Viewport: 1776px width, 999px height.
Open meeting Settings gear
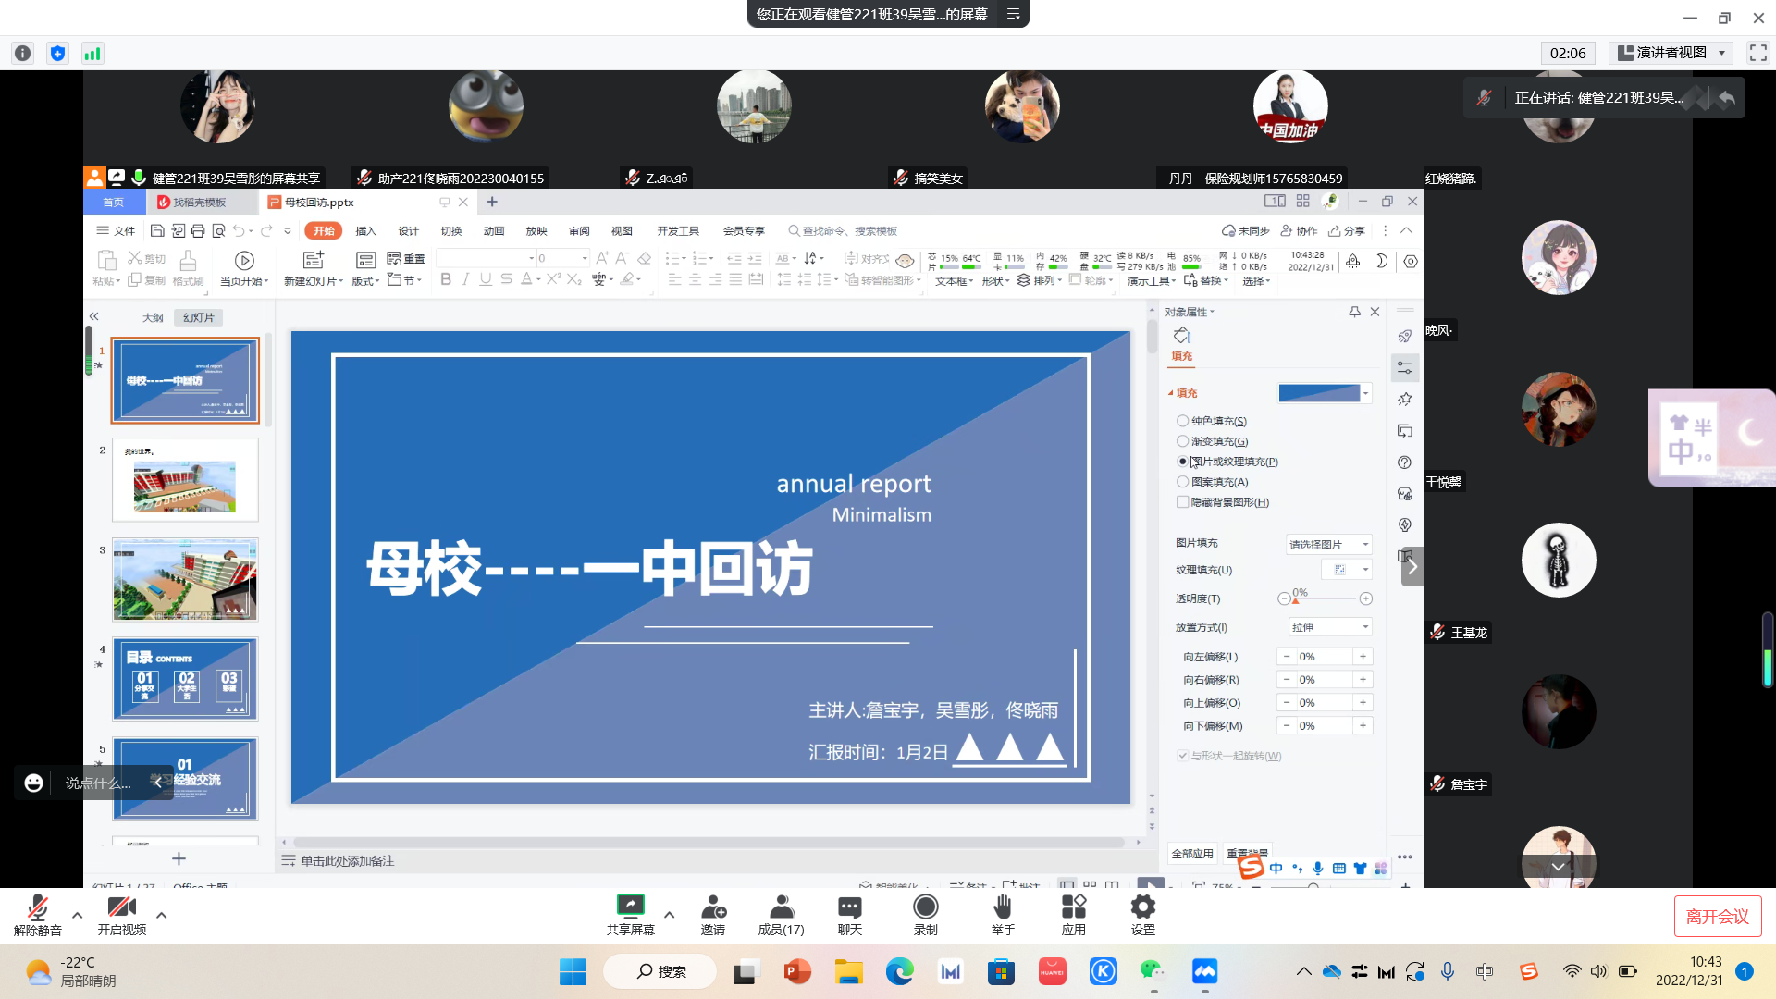pos(1143,906)
